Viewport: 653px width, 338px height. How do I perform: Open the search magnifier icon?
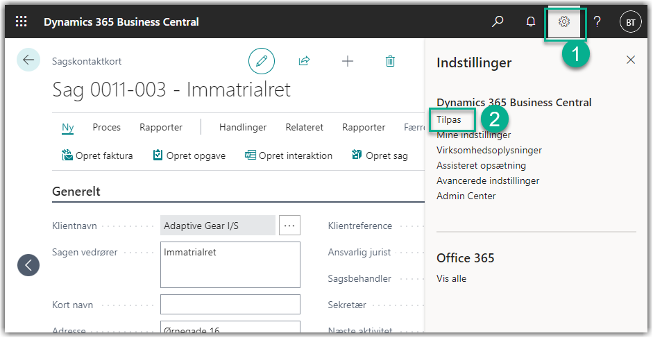pyautogui.click(x=498, y=22)
